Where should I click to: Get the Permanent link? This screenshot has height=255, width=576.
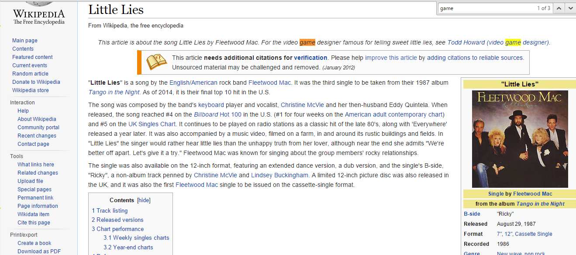tap(35, 198)
